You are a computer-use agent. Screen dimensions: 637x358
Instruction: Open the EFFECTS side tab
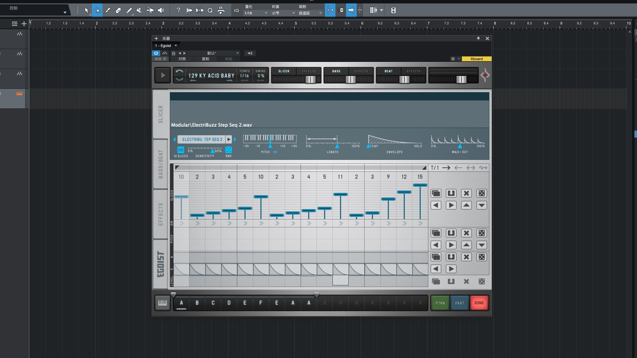pos(161,214)
